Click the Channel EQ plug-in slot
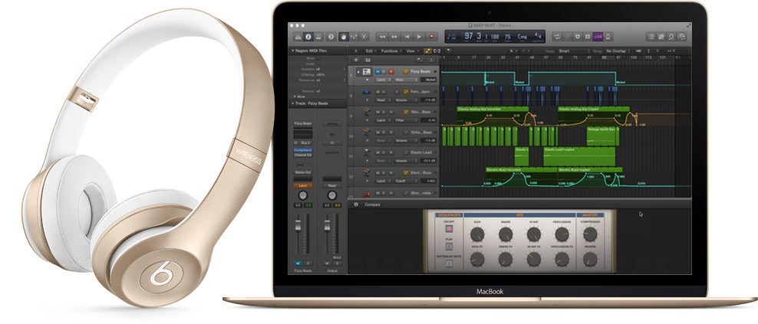 (303, 155)
